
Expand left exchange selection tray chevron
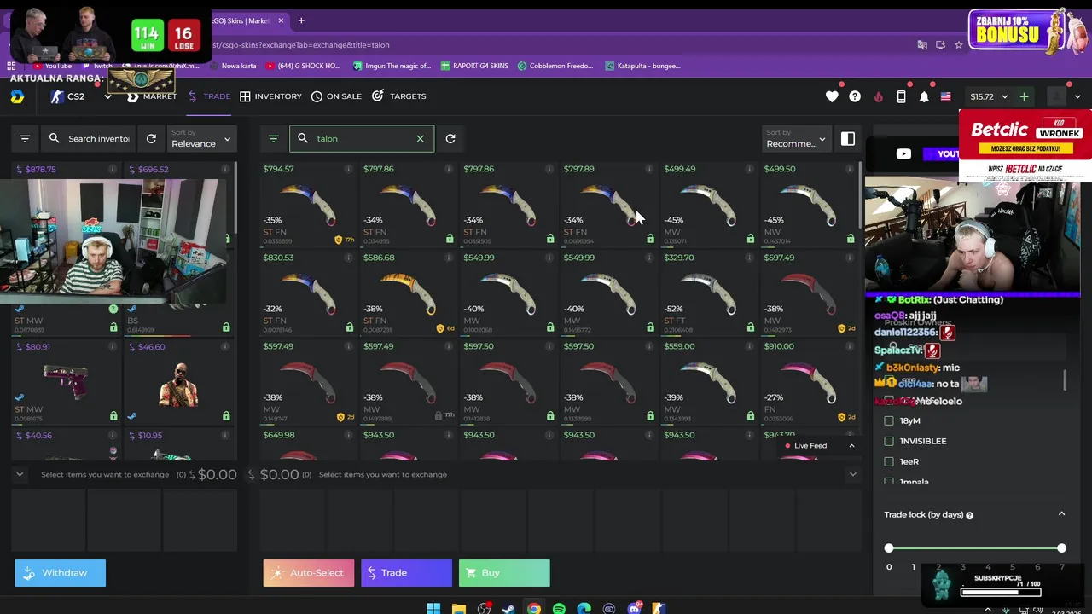click(x=20, y=474)
